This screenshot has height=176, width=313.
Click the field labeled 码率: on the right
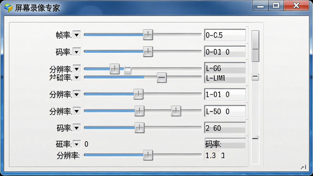(225, 144)
